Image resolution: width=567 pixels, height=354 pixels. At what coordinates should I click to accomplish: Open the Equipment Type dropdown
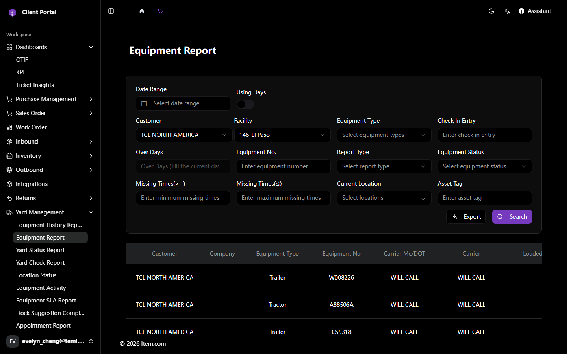pos(384,135)
